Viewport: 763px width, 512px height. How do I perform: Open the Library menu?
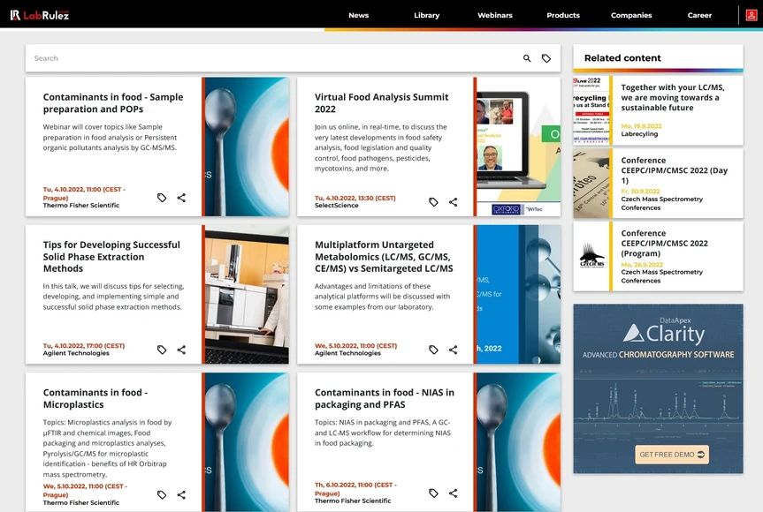coord(427,15)
